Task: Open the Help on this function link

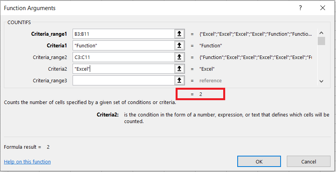Action: tap(27, 162)
